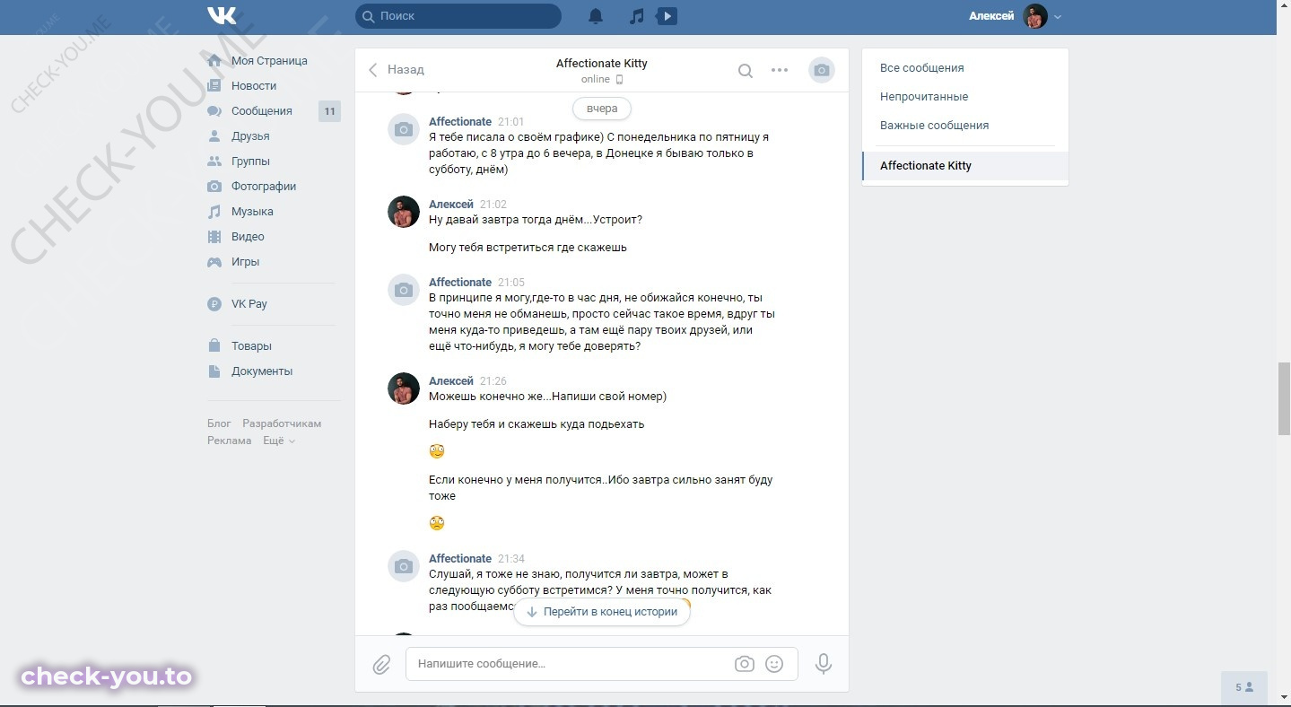1291x707 pixels.
Task: Click the вчера date label
Action: tap(602, 109)
